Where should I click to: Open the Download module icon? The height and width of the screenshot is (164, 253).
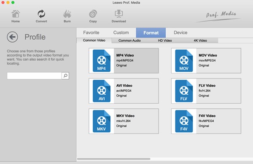point(119,14)
